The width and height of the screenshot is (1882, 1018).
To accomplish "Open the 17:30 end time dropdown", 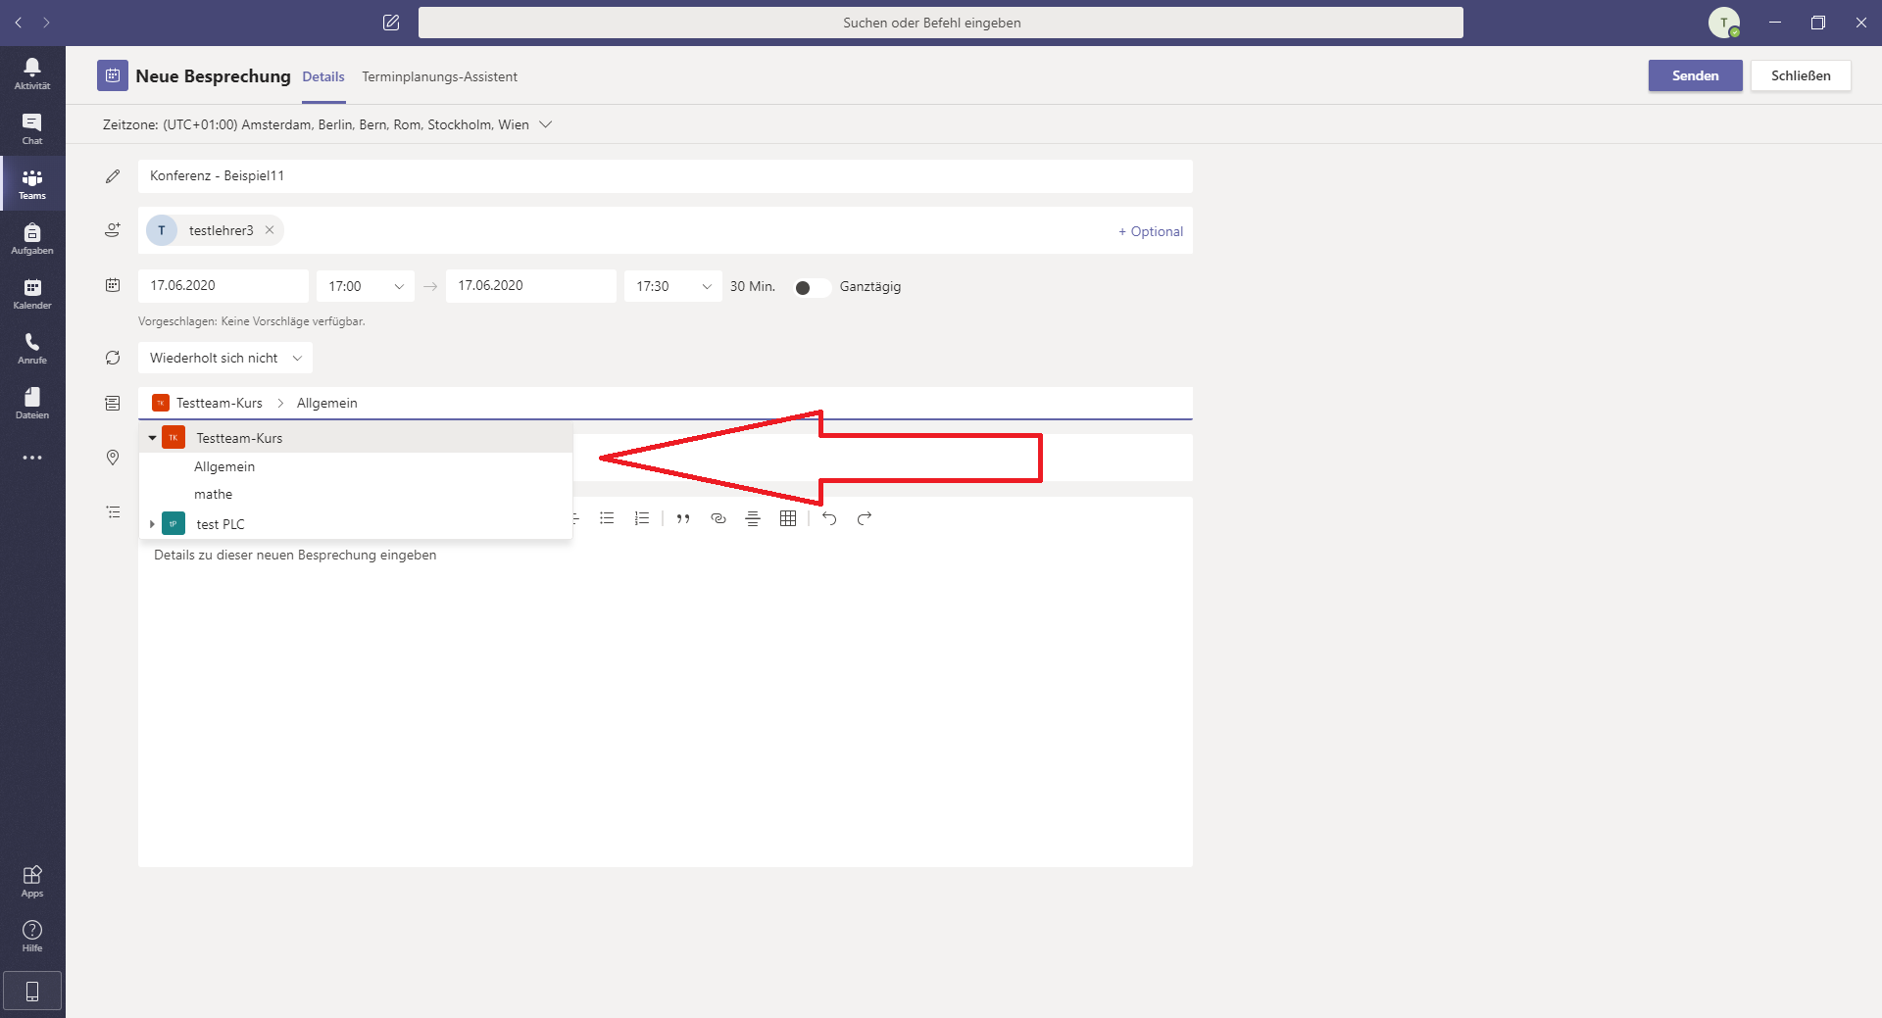I will tap(672, 286).
